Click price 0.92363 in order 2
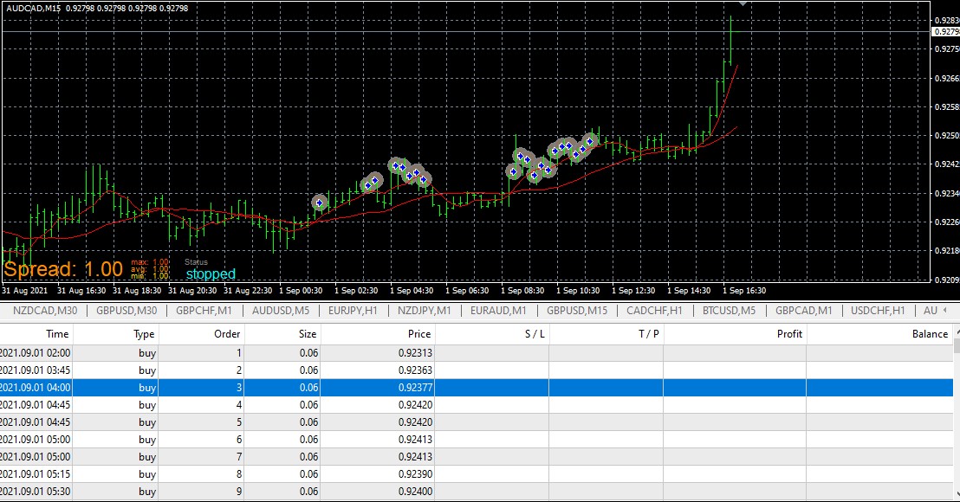Screen dimensions: 960x502 click(415, 370)
